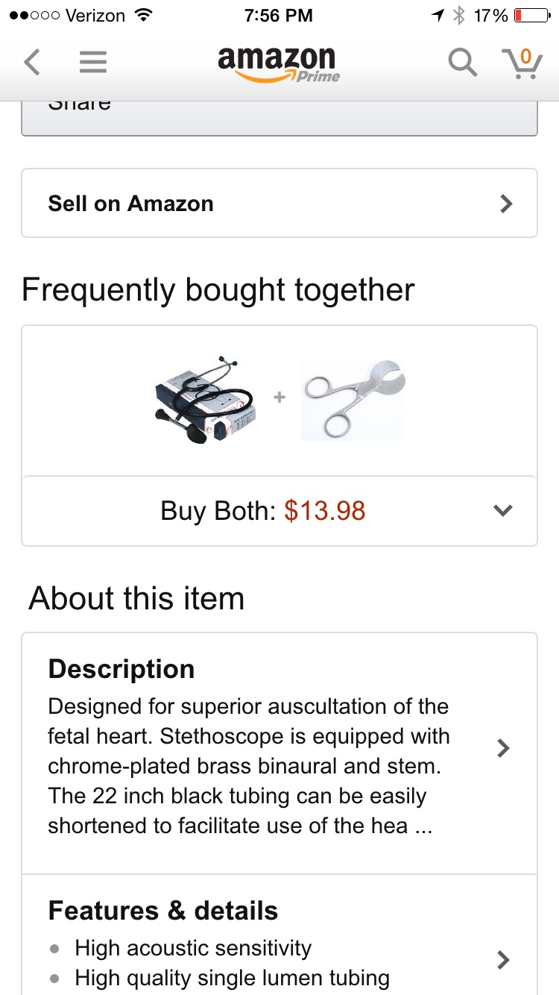Tap the Bluetooth status icon
Viewport: 559px width, 995px height.
tap(459, 16)
